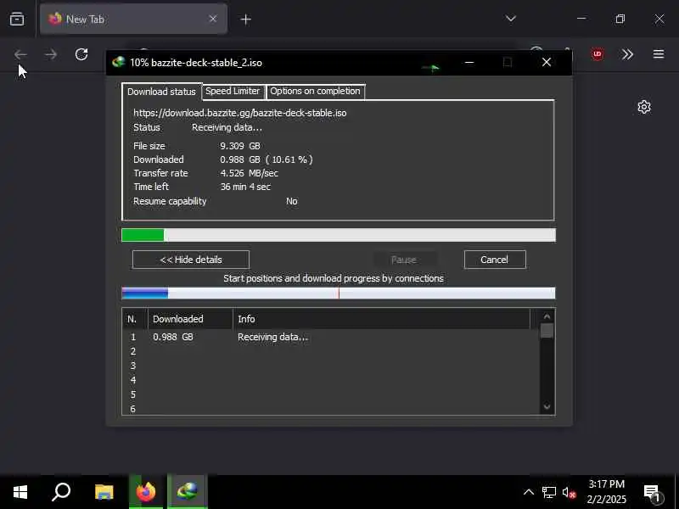Screen dimensions: 679x509
Task: Open Windows taskbar search
Action: point(61,492)
